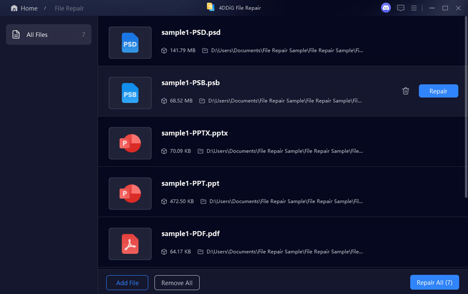Click the PPT PowerPoint file icon
Viewport: 468px width, 294px height.
(130, 194)
